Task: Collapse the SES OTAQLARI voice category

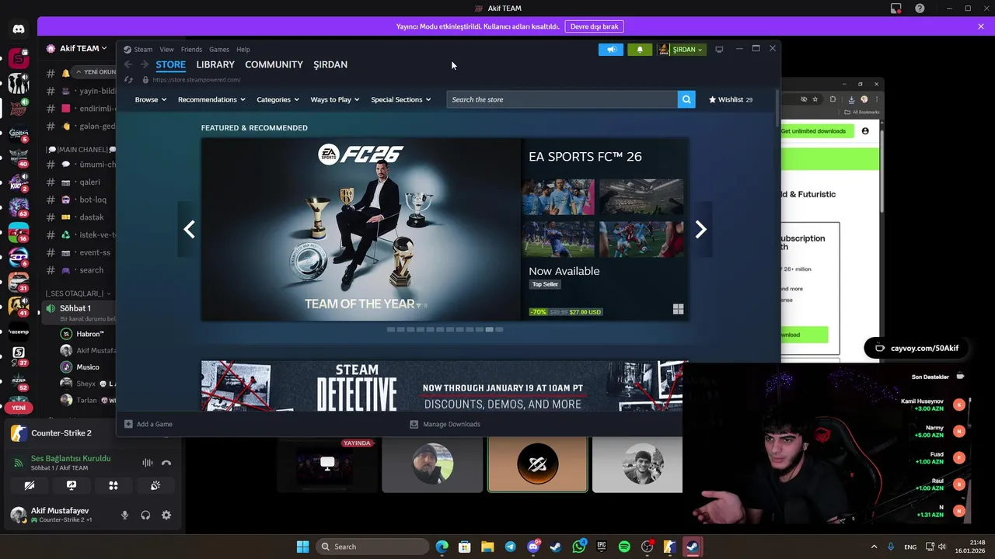Action: click(78, 293)
